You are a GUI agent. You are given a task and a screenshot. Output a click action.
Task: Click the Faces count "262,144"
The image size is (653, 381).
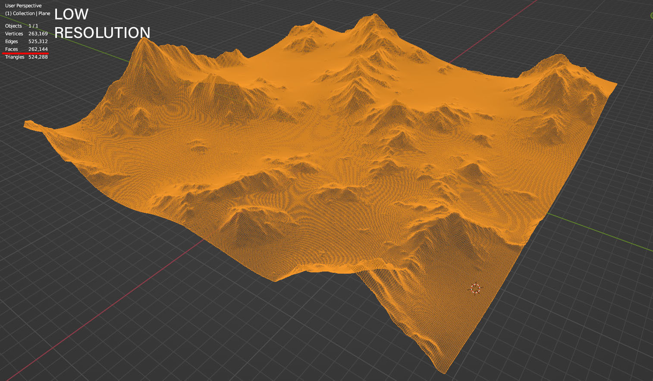[38, 49]
